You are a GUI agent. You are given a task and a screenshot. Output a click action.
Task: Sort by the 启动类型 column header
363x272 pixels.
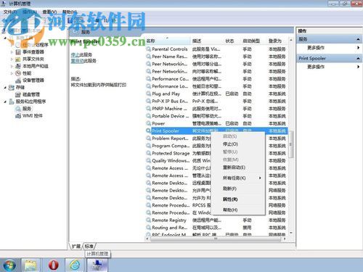tap(254, 41)
